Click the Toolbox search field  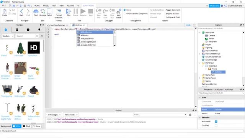coord(25,36)
